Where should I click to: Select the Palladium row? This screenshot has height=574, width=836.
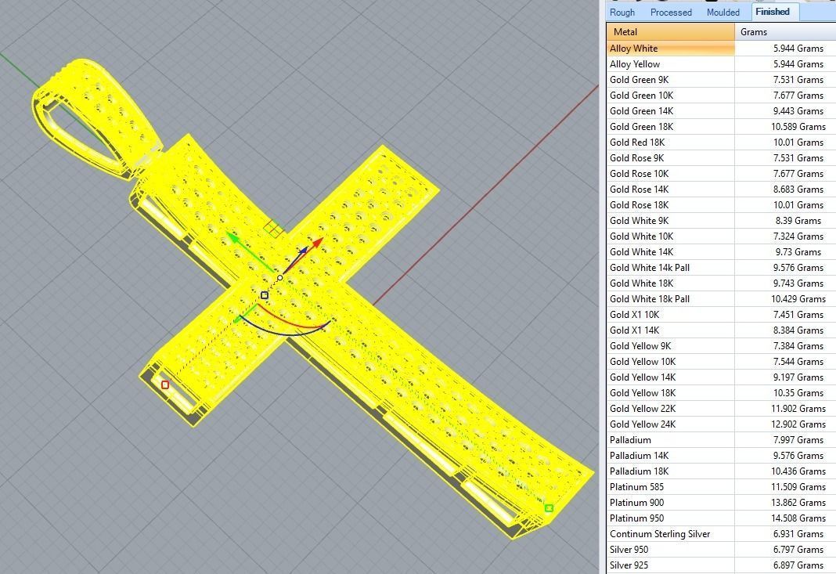722,439
